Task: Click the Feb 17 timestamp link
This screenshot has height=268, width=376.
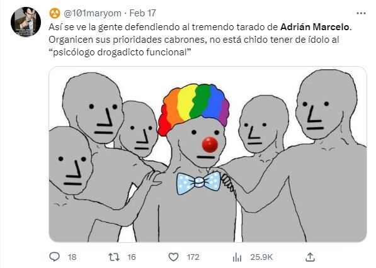Action: (143, 13)
